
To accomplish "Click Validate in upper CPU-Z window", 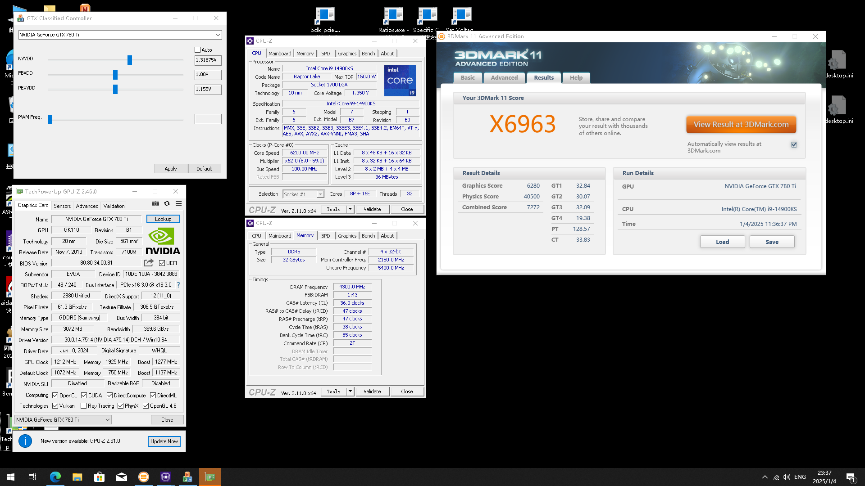I will pyautogui.click(x=372, y=209).
